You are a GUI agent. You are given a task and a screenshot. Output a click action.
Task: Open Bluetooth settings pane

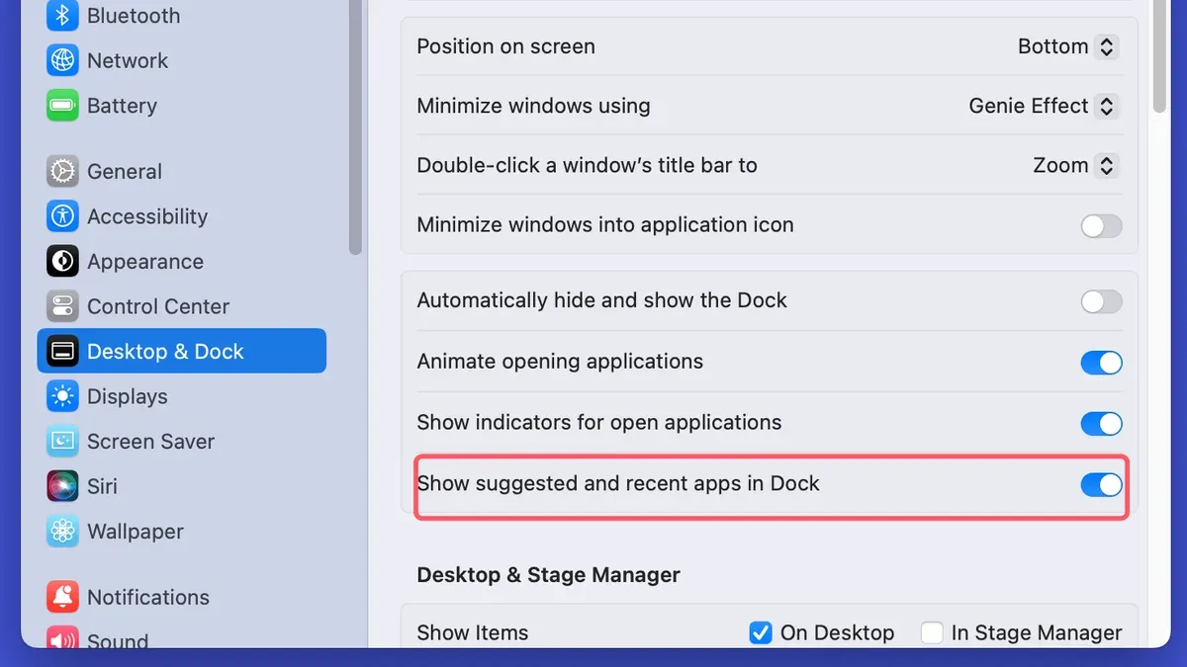[x=182, y=16]
